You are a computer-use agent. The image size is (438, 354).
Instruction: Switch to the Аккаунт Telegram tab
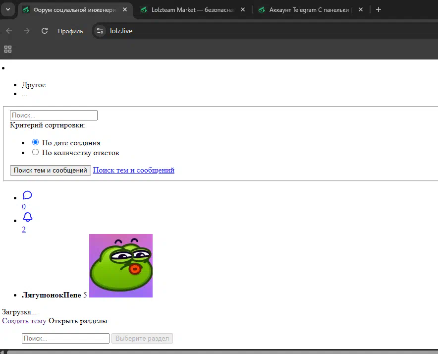(x=309, y=10)
